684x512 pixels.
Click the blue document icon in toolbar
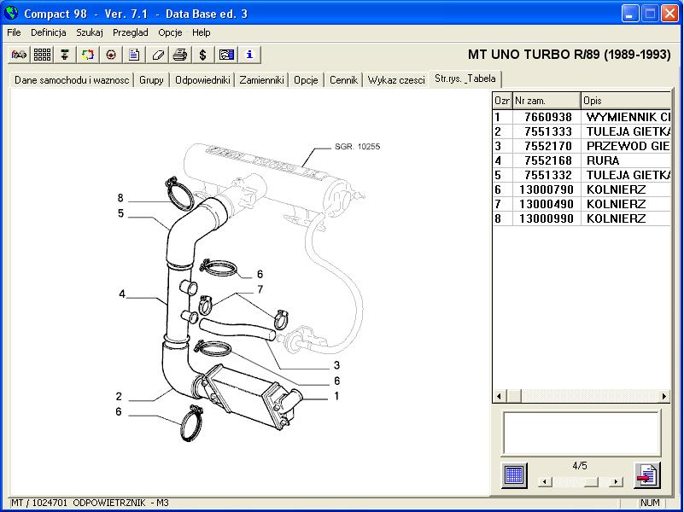134,55
